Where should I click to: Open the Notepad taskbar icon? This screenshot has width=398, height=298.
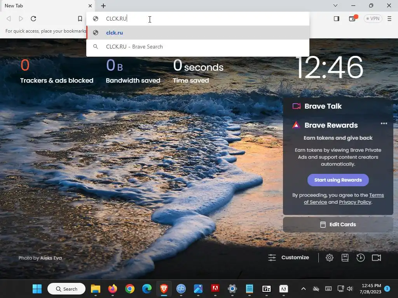(250, 289)
